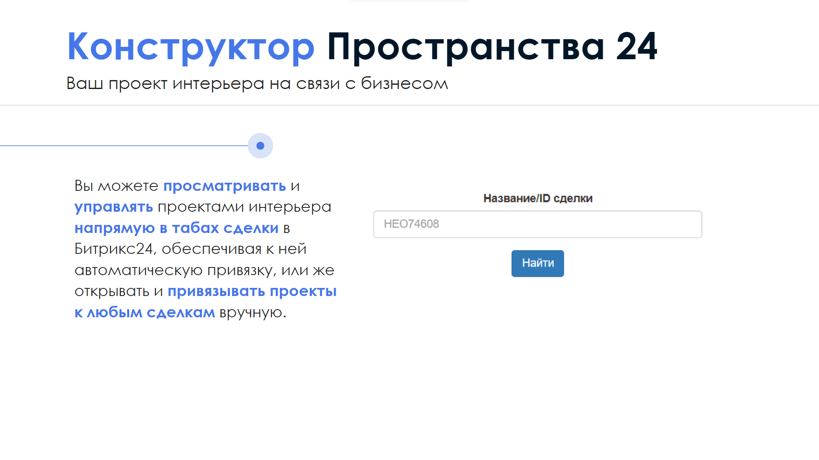
Task: Click the subtitle Ваш проект интерьера на связи с бизнесом
Action: (257, 83)
